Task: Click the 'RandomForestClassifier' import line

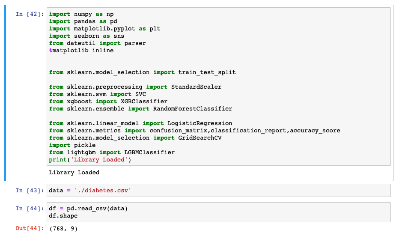Action: pos(141,109)
